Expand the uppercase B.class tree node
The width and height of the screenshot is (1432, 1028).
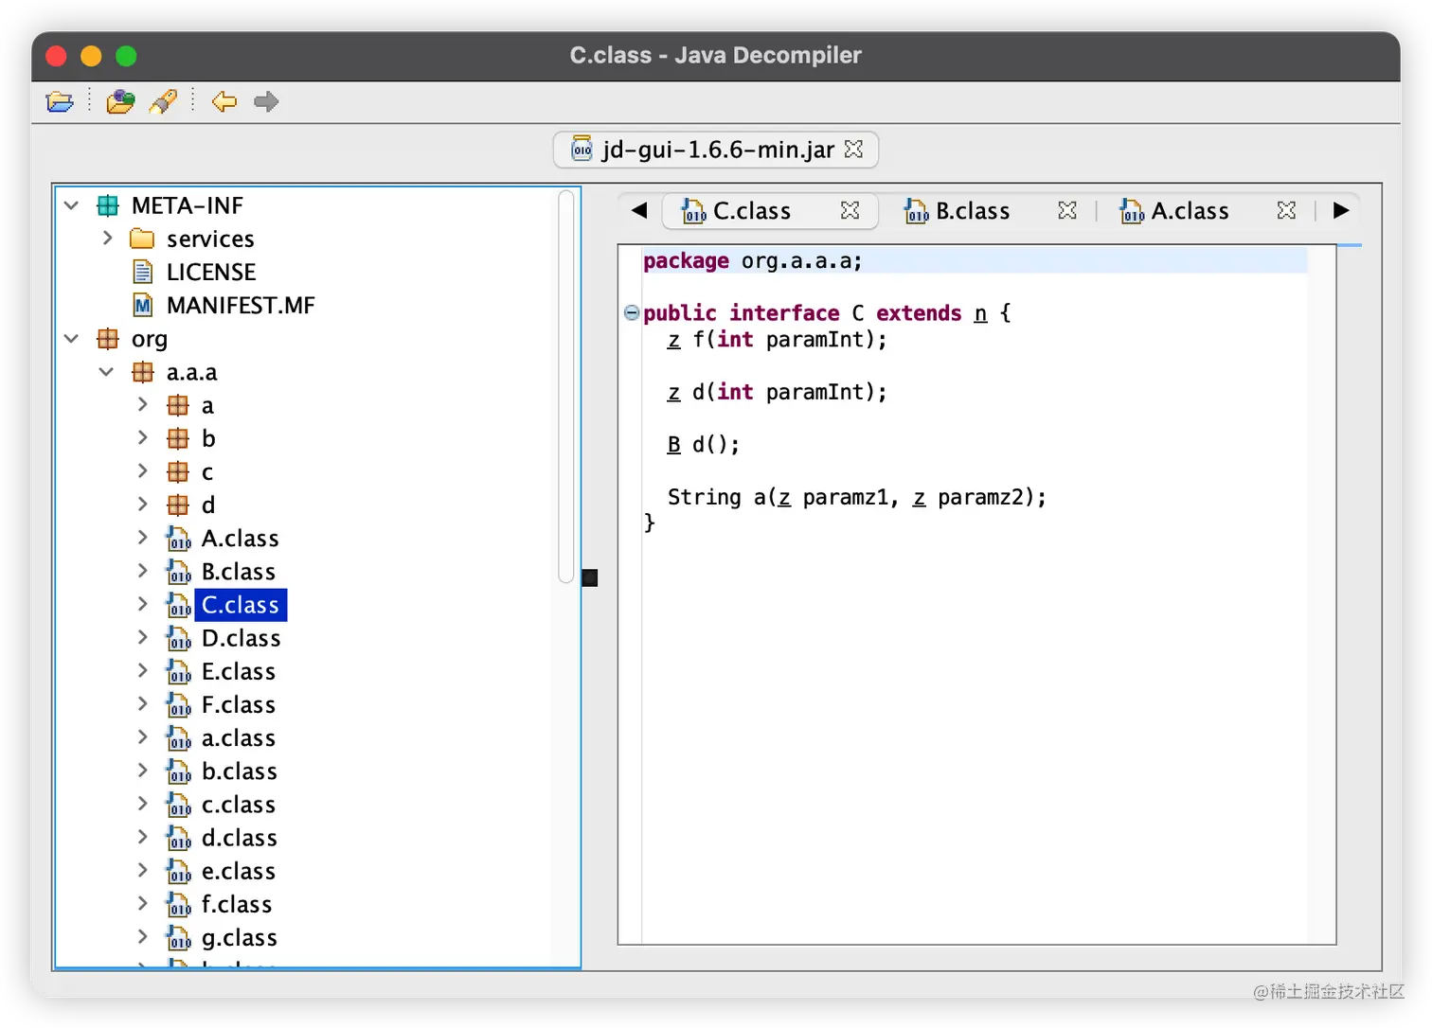(142, 571)
